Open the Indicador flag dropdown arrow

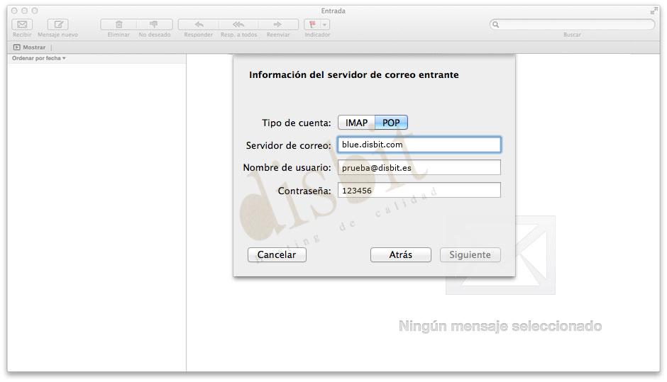(x=325, y=24)
